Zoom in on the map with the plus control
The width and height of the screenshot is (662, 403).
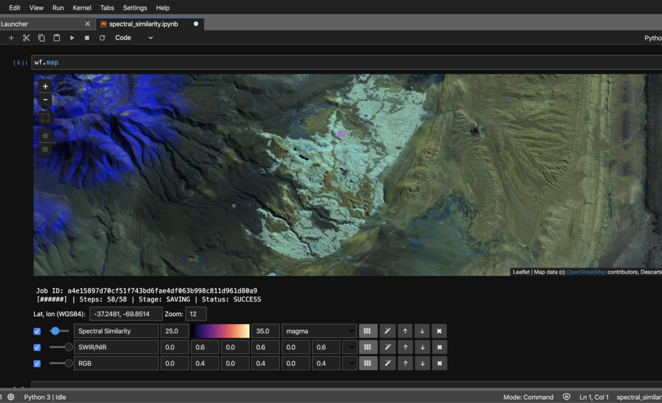[x=44, y=86]
